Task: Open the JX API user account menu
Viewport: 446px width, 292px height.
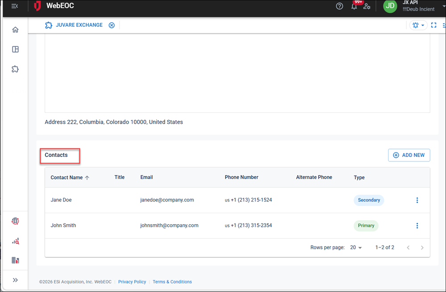Action: coord(419,6)
